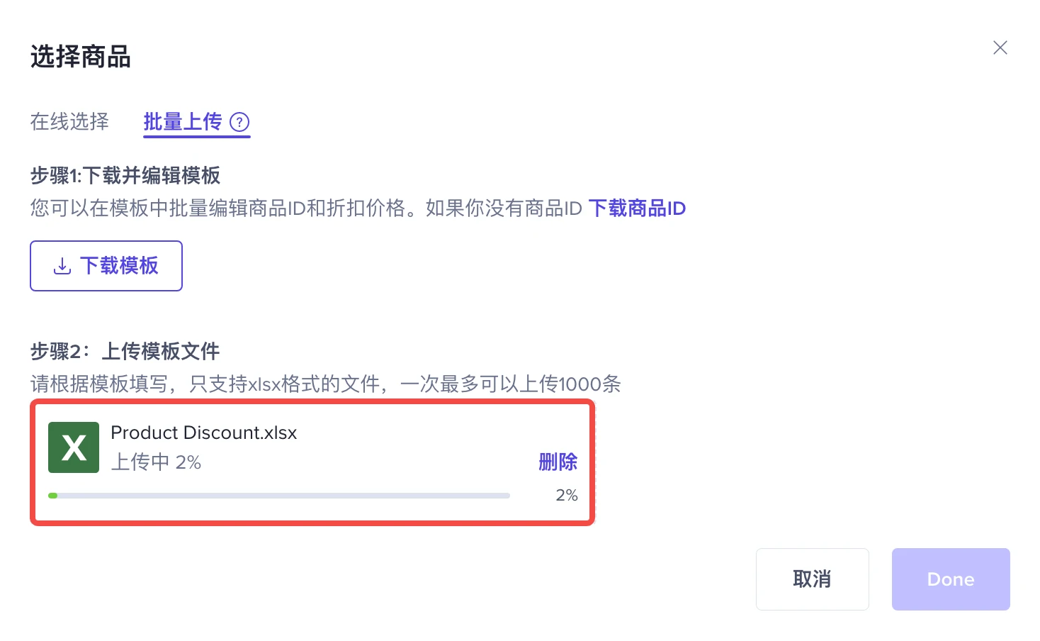The image size is (1040, 641).
Task: Click the Done confirmation button
Action: (950, 579)
